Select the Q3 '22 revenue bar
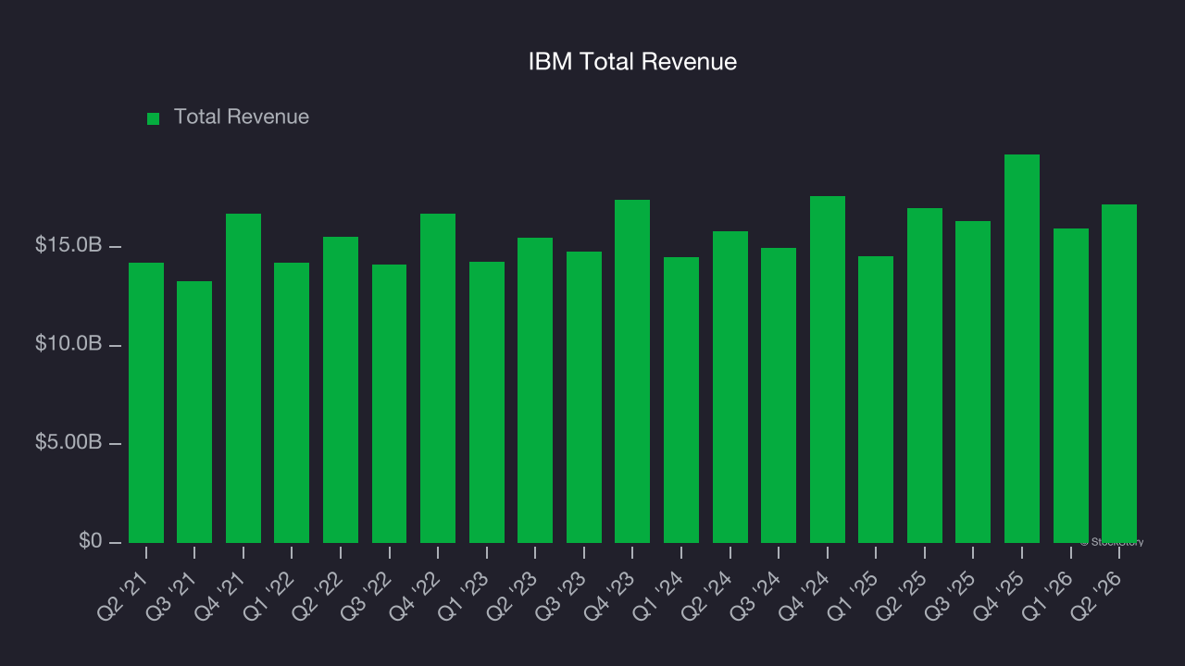 [x=390, y=403]
